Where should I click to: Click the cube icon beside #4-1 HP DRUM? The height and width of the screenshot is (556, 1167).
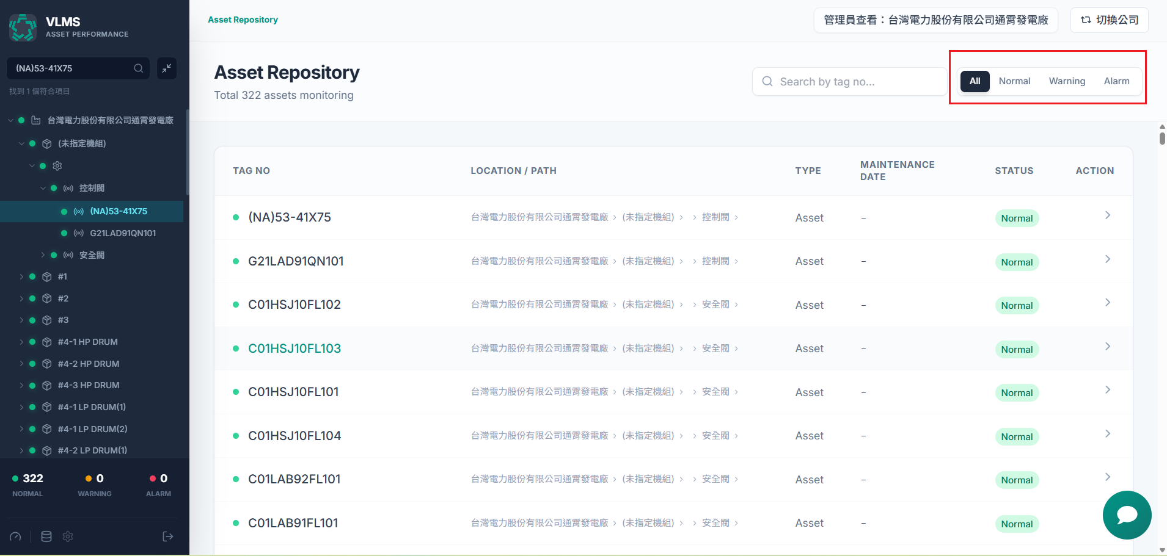coord(47,342)
